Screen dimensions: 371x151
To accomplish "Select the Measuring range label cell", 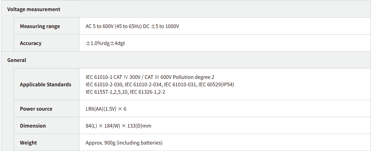I will tap(40, 26).
